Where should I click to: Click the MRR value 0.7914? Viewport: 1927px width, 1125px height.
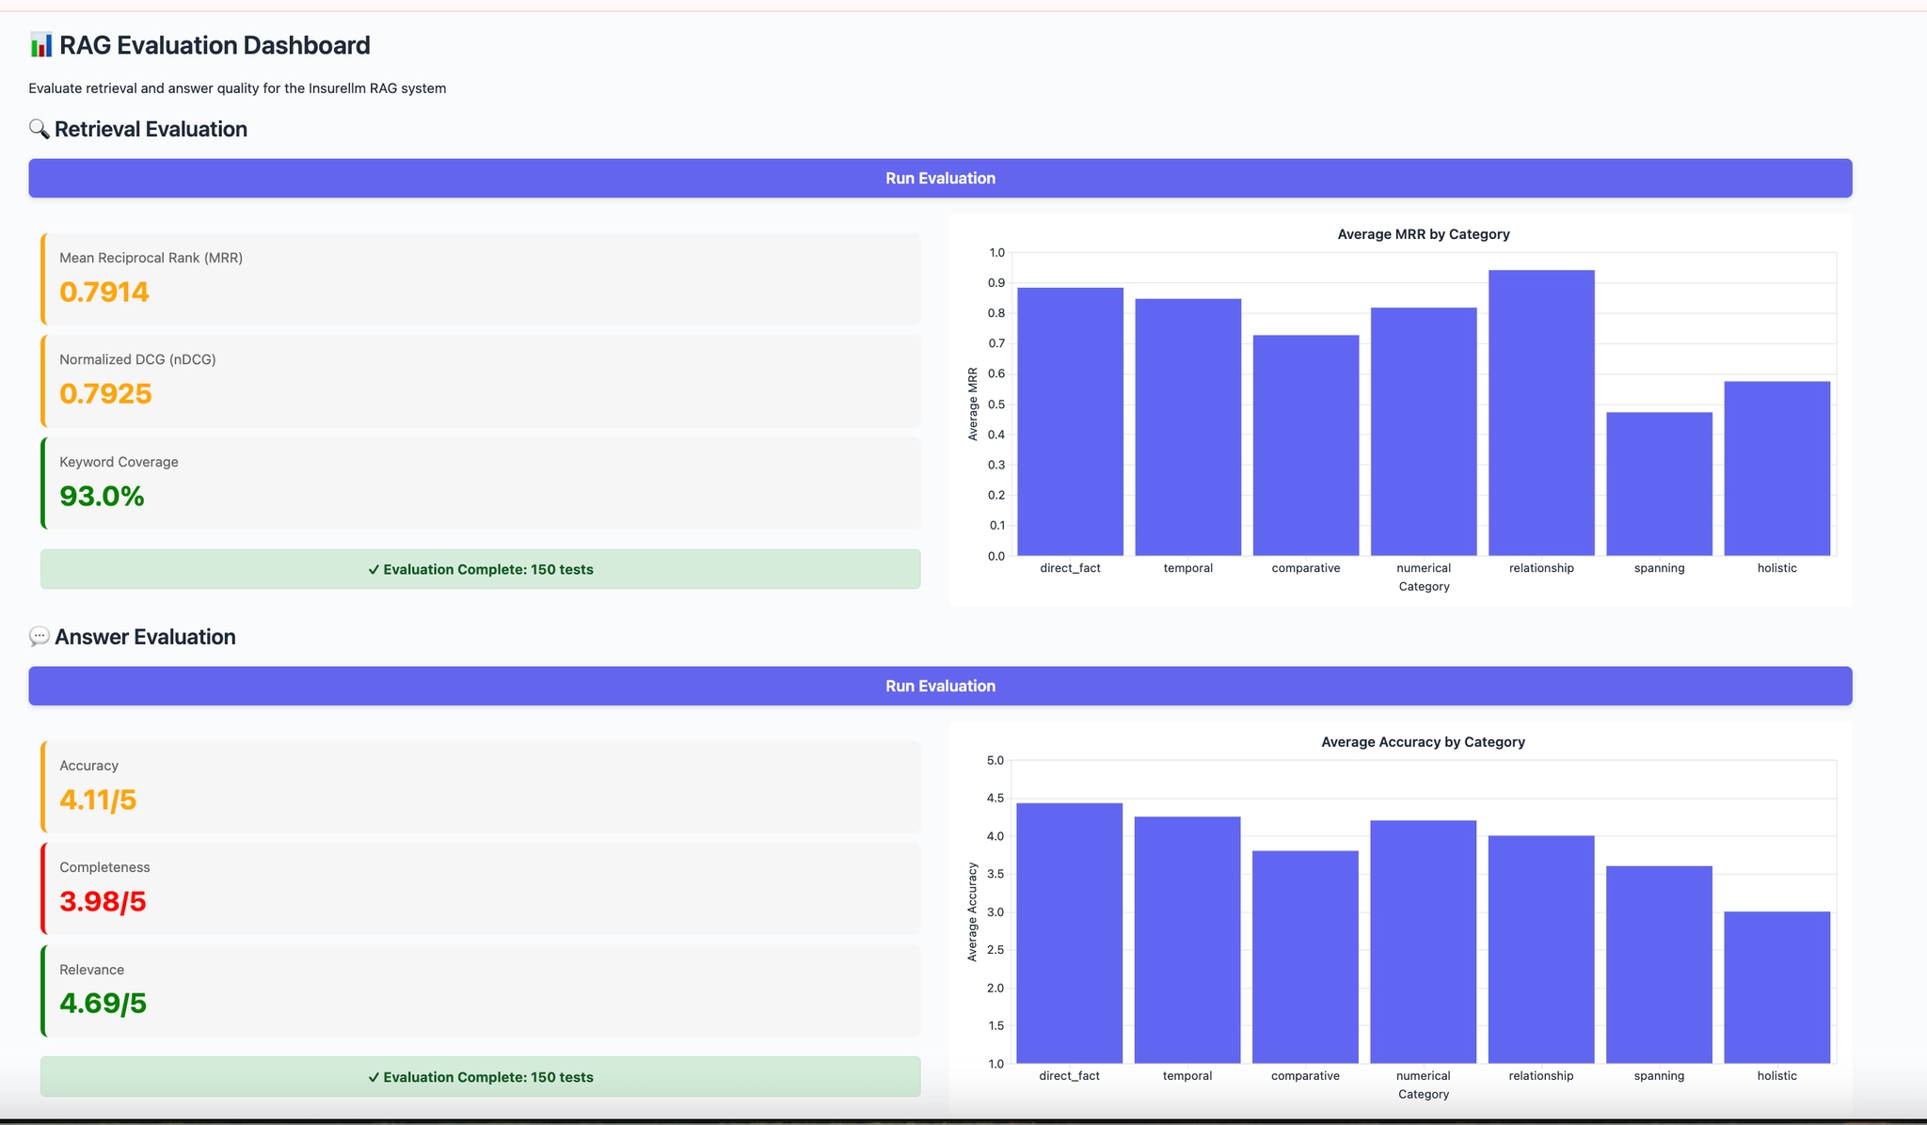104,292
